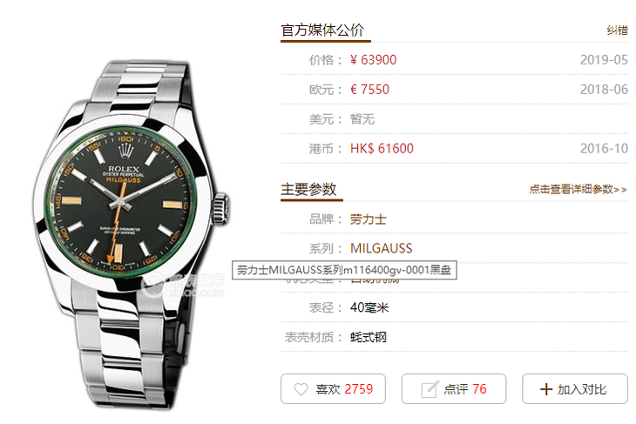Click the watermark logo over the watch image
636x424 pixels.
coord(183,286)
